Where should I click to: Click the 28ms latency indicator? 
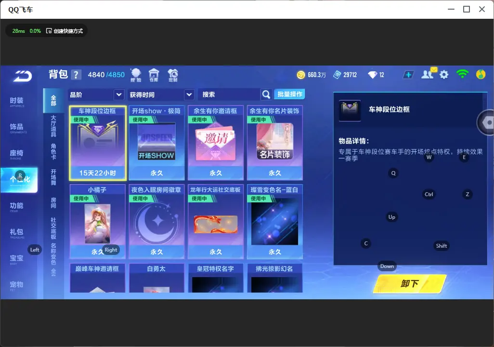click(19, 31)
